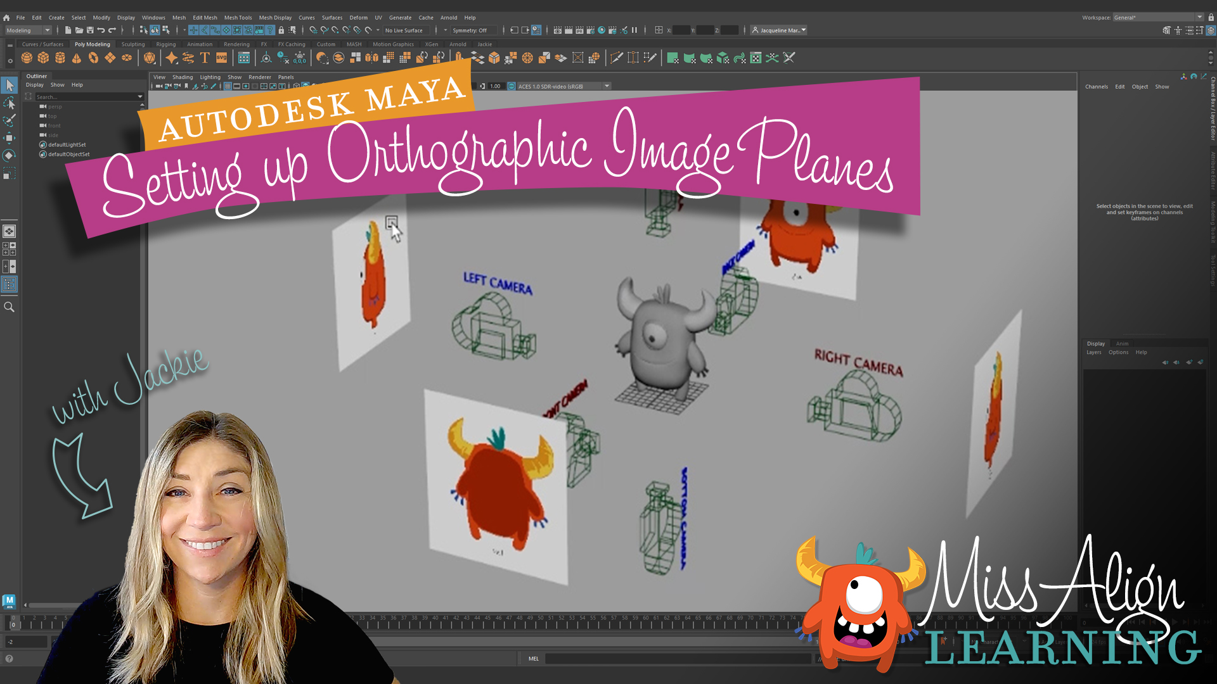Open the ACES 1.0 SDR-video view transform dropdown
The image size is (1217, 684).
click(563, 87)
